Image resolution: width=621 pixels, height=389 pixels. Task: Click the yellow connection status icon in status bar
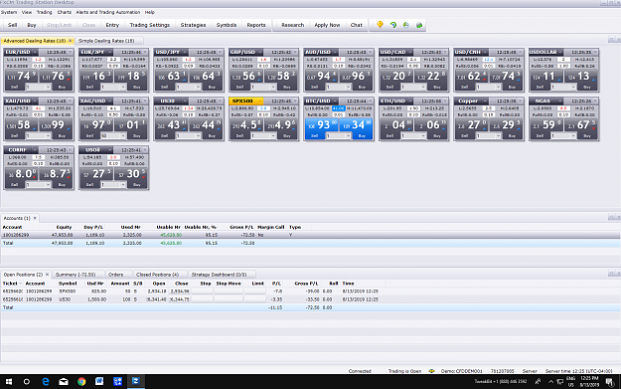[x=431, y=371]
